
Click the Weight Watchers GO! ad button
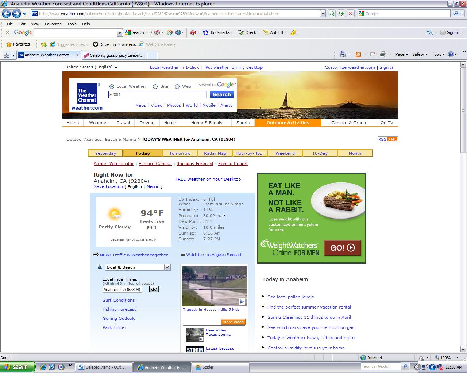pos(343,248)
